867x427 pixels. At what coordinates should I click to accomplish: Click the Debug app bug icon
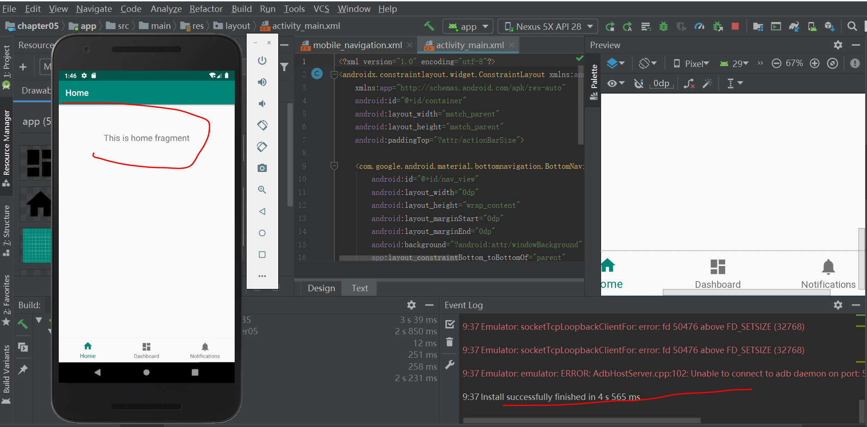663,27
